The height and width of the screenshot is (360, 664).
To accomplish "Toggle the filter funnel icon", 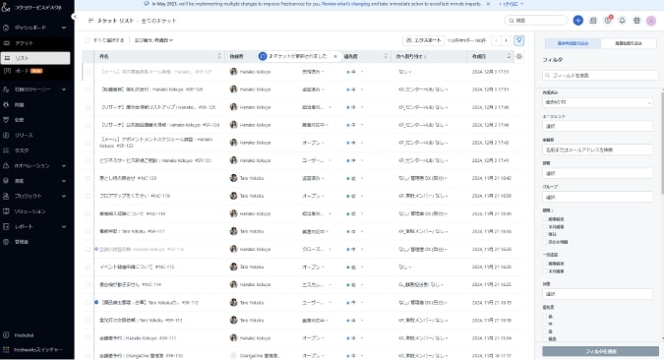I will point(518,40).
